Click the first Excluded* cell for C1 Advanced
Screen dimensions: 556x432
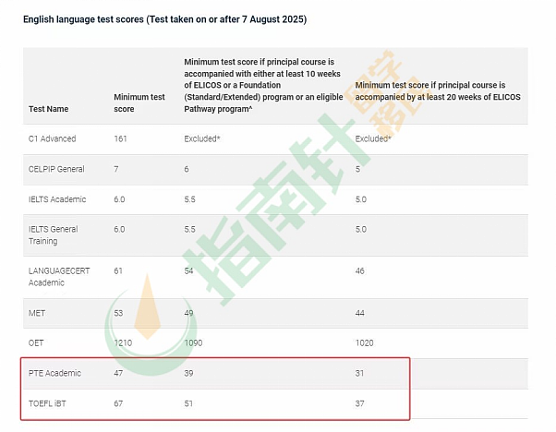tap(202, 138)
